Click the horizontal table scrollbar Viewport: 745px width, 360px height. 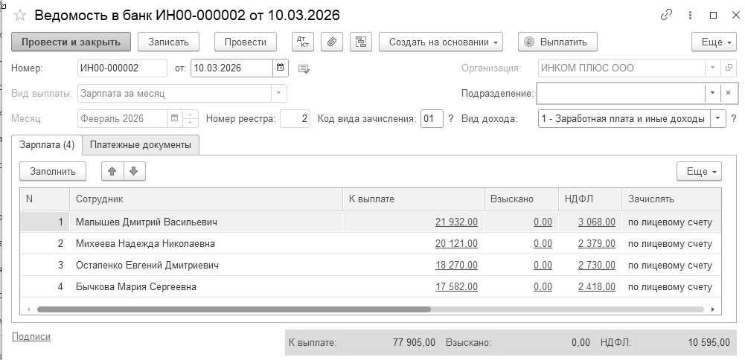coord(234,309)
